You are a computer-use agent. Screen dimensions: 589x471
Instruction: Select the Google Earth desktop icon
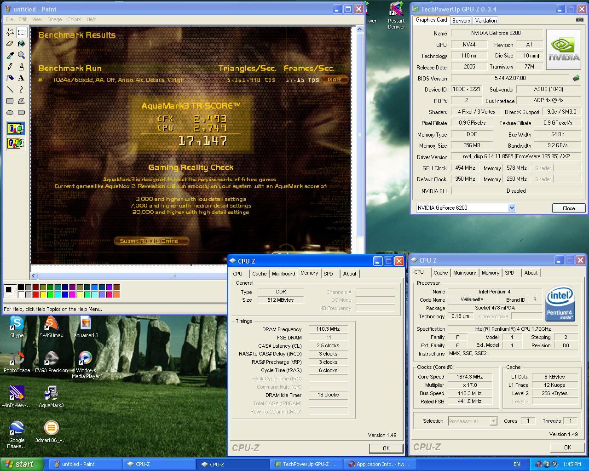[x=17, y=435]
